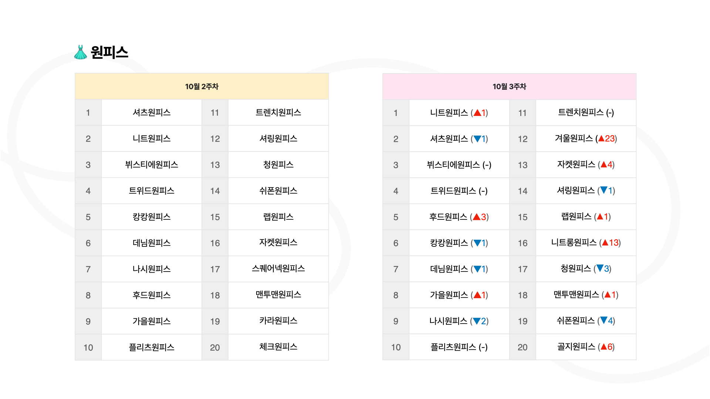Click rank number 20 beside 골지원피스

[523, 347]
